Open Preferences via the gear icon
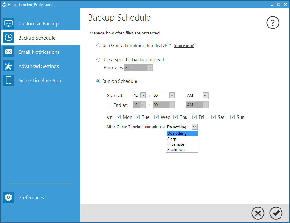This screenshot has height=223, width=290. point(9,197)
